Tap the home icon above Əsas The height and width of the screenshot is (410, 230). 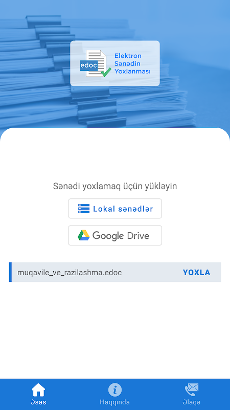(x=38, y=390)
